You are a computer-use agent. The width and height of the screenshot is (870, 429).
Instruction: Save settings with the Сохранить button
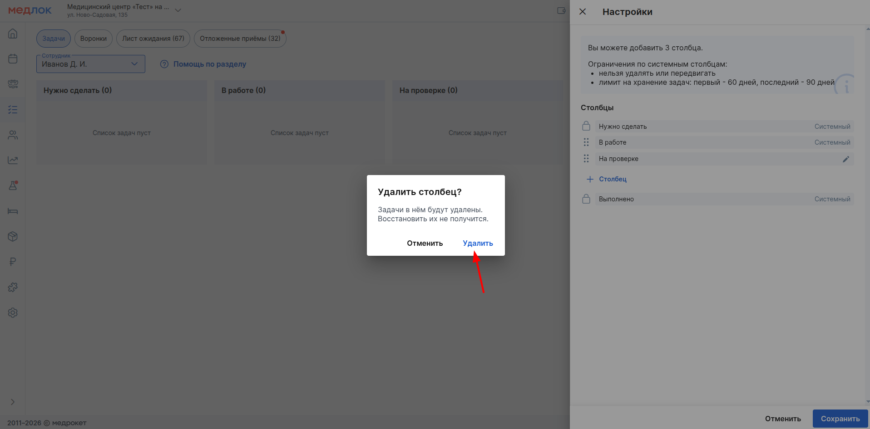[840, 419]
